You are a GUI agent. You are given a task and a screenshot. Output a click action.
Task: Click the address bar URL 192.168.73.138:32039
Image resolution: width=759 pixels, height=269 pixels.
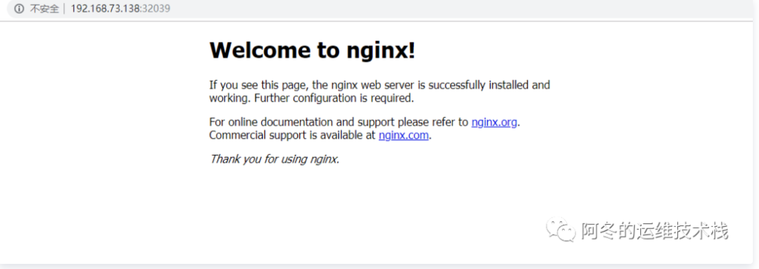tap(120, 9)
